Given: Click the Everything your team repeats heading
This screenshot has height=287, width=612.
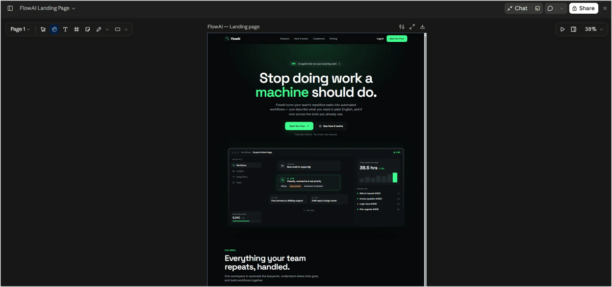Looking at the screenshot, I should tap(265, 263).
